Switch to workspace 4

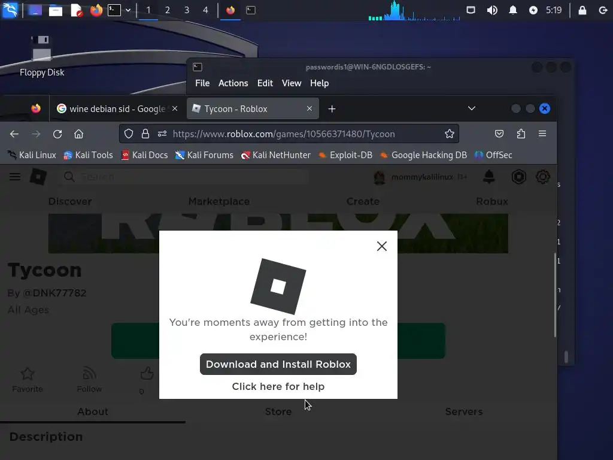[206, 10]
